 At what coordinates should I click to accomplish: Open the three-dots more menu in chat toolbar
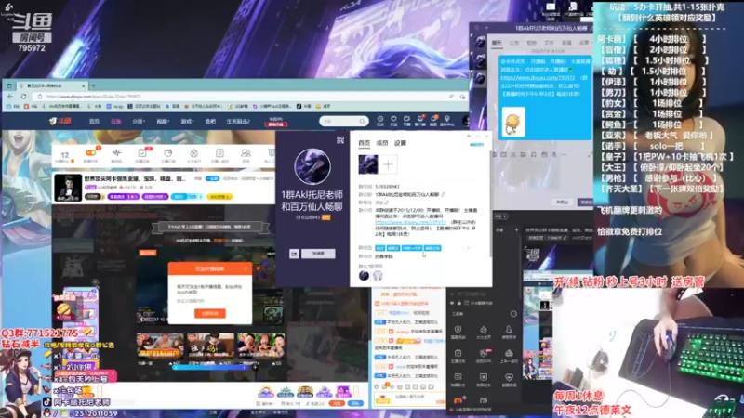[564, 154]
